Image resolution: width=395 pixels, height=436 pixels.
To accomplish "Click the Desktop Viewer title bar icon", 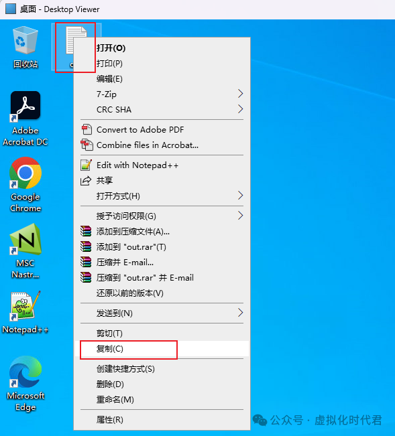I will [11, 9].
